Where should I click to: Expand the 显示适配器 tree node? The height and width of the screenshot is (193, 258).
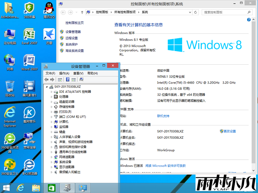click(x=51, y=167)
